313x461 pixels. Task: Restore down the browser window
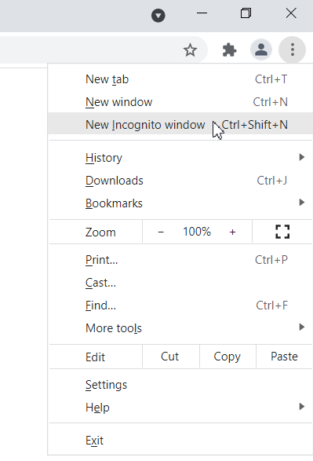click(246, 13)
